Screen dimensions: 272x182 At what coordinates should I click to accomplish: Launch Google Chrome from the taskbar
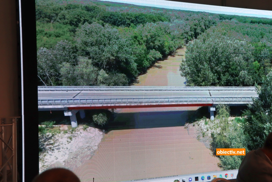click(x=226, y=176)
